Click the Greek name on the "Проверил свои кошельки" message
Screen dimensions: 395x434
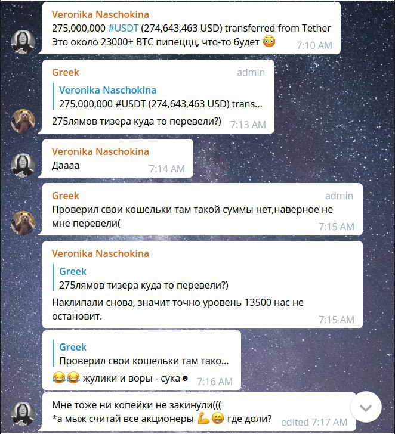click(x=66, y=196)
